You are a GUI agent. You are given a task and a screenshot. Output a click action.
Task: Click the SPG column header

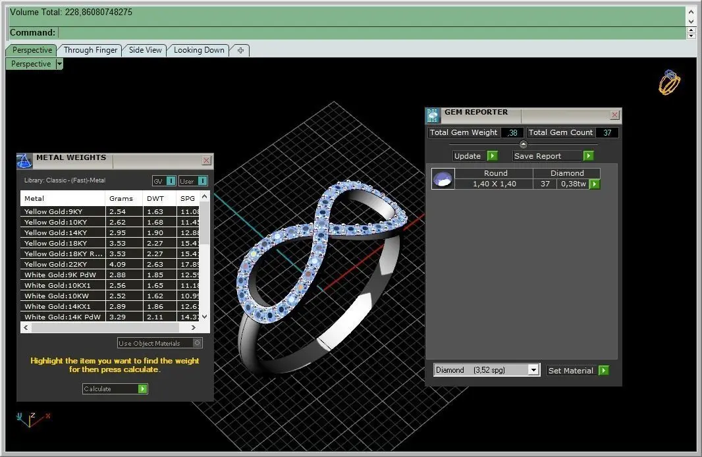pyautogui.click(x=188, y=198)
